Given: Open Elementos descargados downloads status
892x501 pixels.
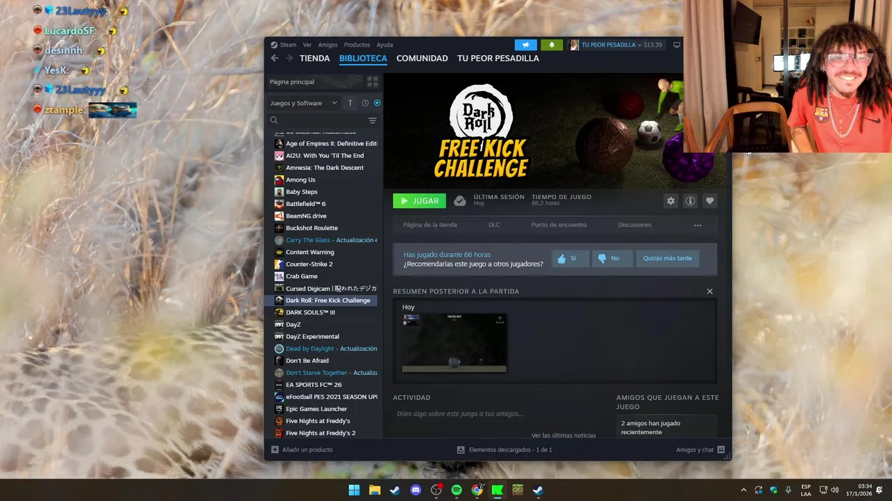Looking at the screenshot, I should pos(505,450).
